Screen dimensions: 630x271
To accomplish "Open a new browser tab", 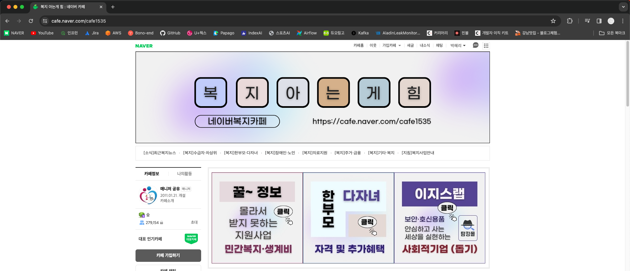I will 113,7.
